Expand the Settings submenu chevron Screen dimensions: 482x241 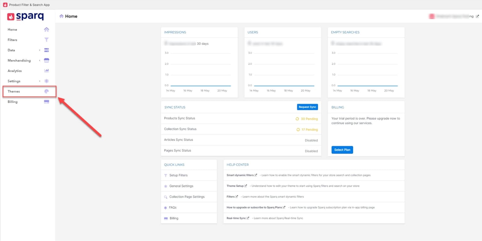click(x=40, y=81)
